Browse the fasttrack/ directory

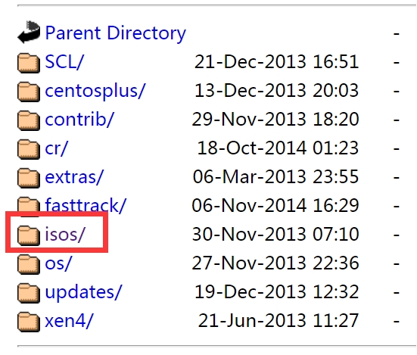pyautogui.click(x=86, y=205)
